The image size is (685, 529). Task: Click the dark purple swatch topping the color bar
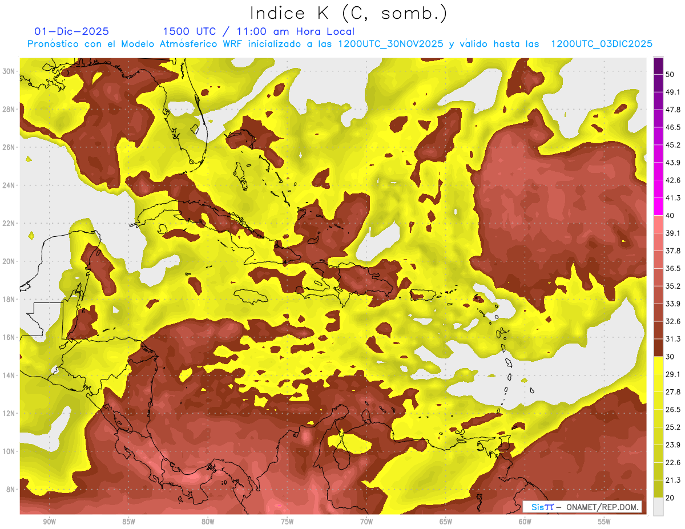(658, 66)
